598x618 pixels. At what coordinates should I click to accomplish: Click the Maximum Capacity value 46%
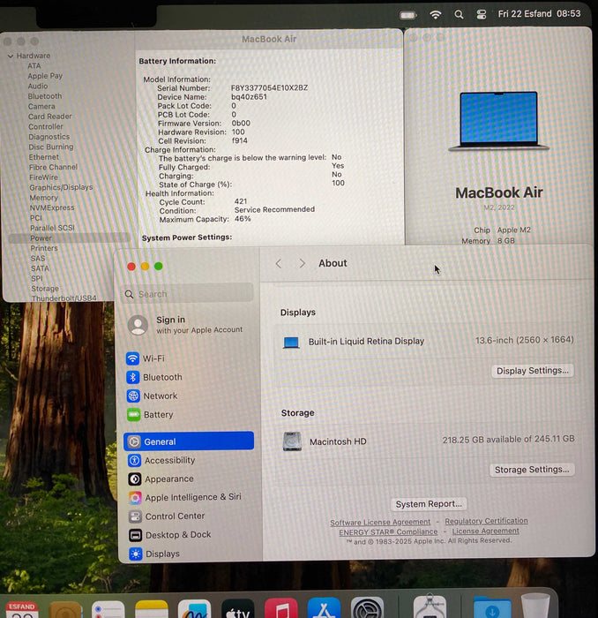(x=243, y=219)
